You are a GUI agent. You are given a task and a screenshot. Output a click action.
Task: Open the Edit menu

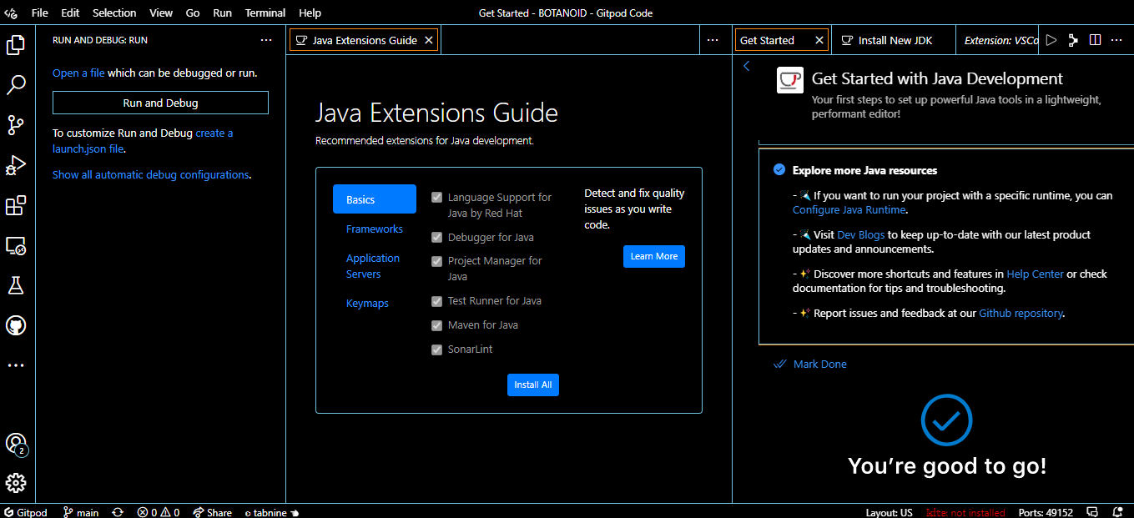pos(70,13)
